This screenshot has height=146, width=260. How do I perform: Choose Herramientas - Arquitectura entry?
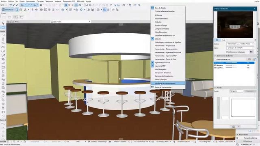pyautogui.click(x=168, y=46)
